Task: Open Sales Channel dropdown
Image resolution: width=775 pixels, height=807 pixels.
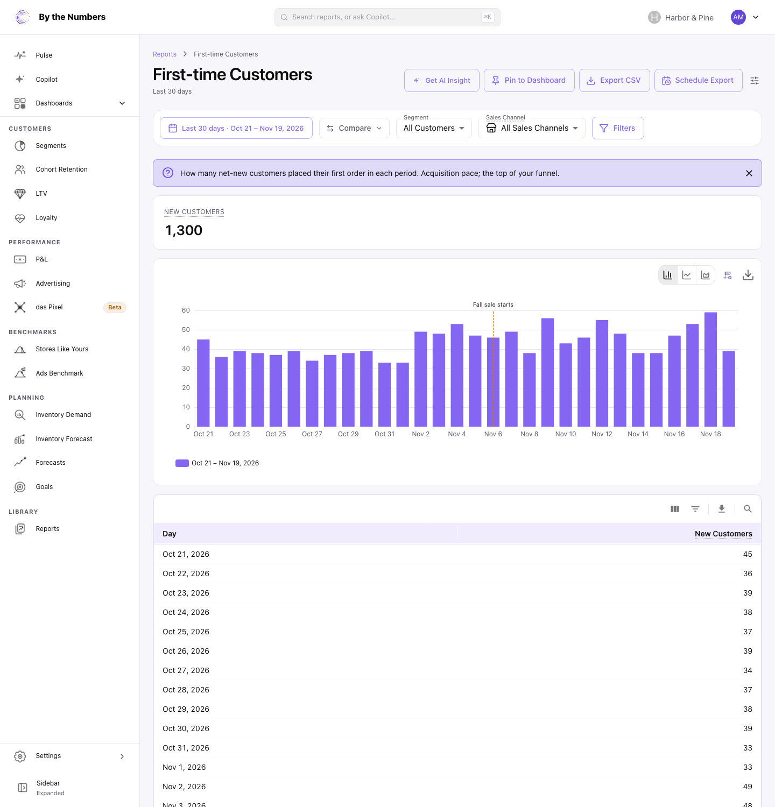Action: click(x=532, y=128)
